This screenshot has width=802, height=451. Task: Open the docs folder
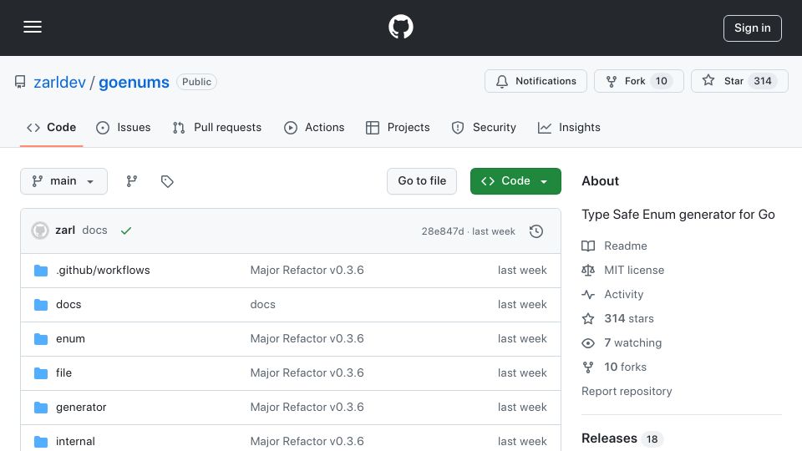click(x=69, y=304)
